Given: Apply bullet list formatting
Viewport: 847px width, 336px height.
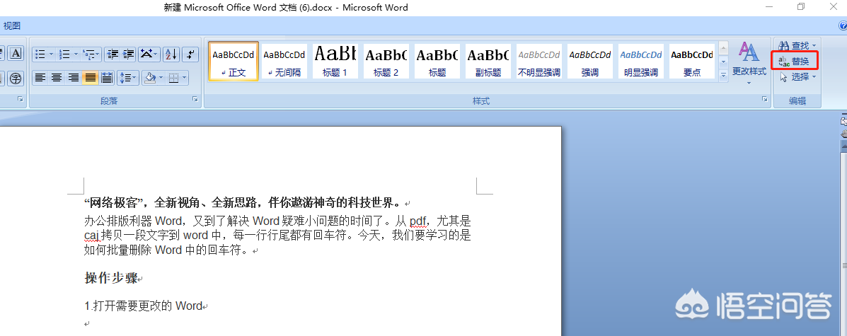Looking at the screenshot, I should [x=40, y=54].
